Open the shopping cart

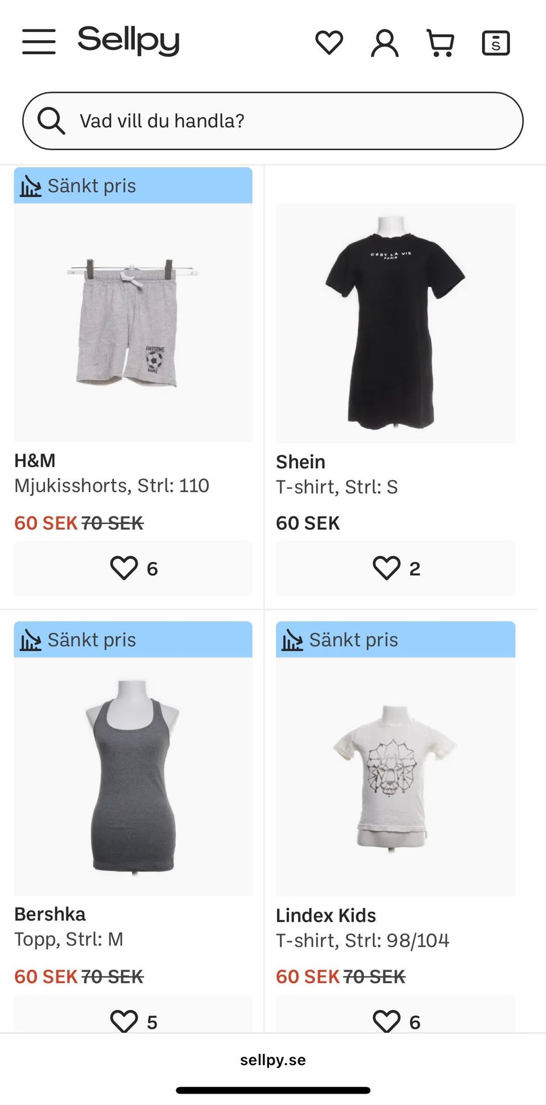[x=440, y=43]
